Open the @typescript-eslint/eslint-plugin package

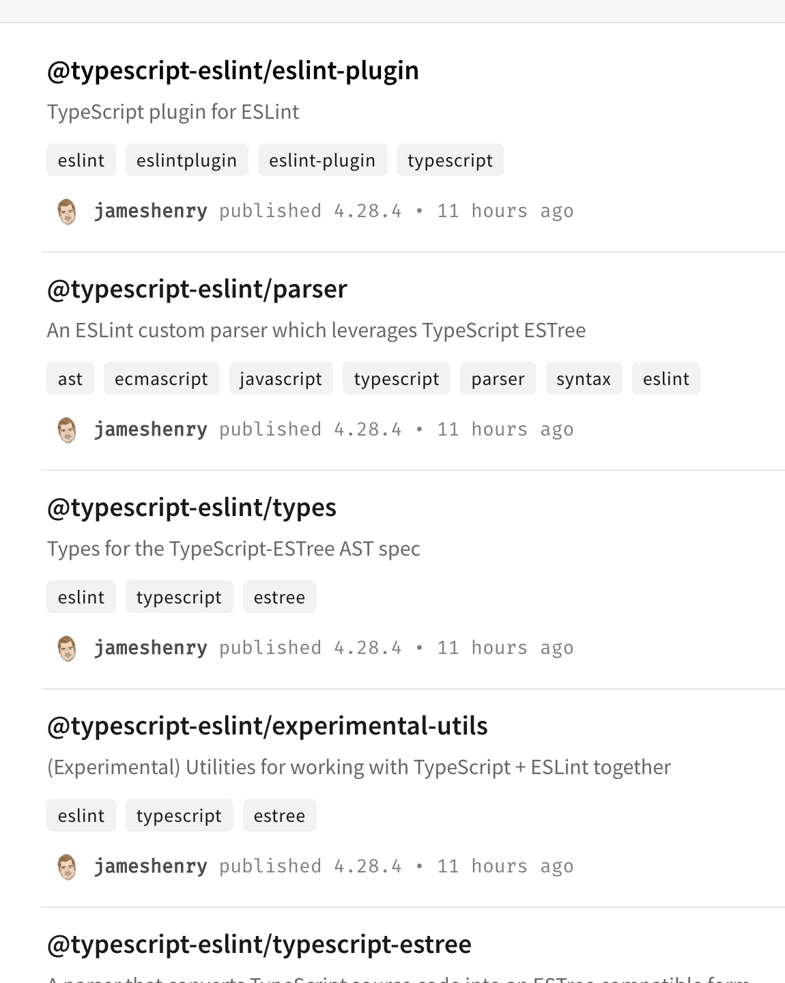tap(233, 71)
